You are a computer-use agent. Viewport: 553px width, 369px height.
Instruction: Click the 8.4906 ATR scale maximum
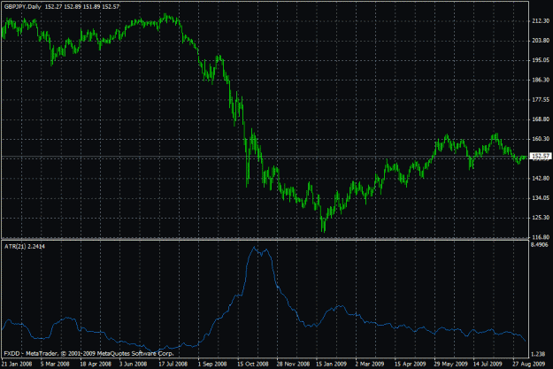[540, 245]
